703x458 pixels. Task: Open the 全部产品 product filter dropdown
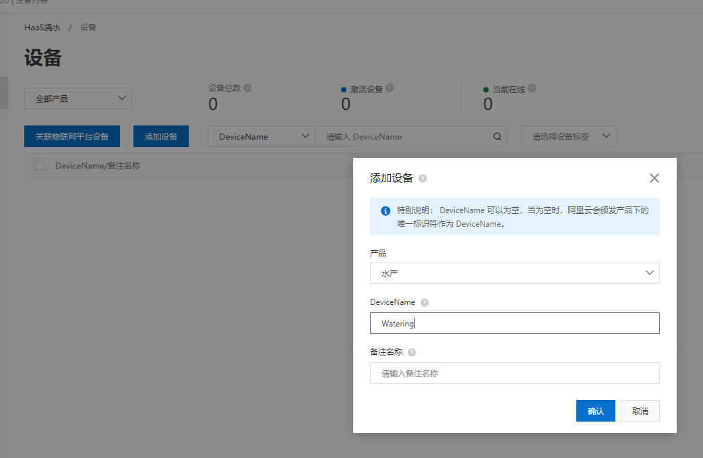coord(78,98)
